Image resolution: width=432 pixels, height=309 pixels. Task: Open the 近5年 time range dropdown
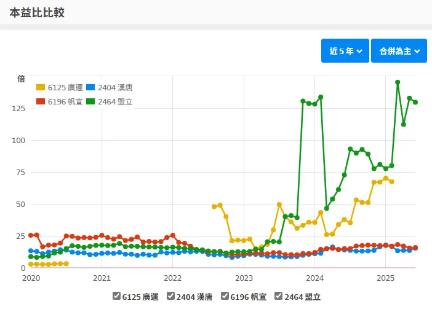(x=345, y=51)
